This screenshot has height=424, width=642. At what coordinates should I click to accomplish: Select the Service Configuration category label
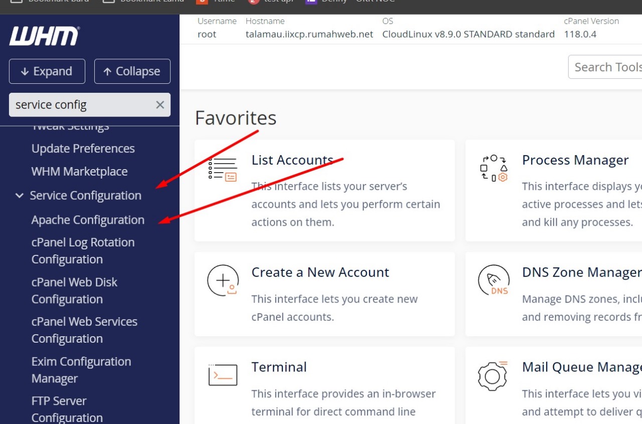[86, 196]
